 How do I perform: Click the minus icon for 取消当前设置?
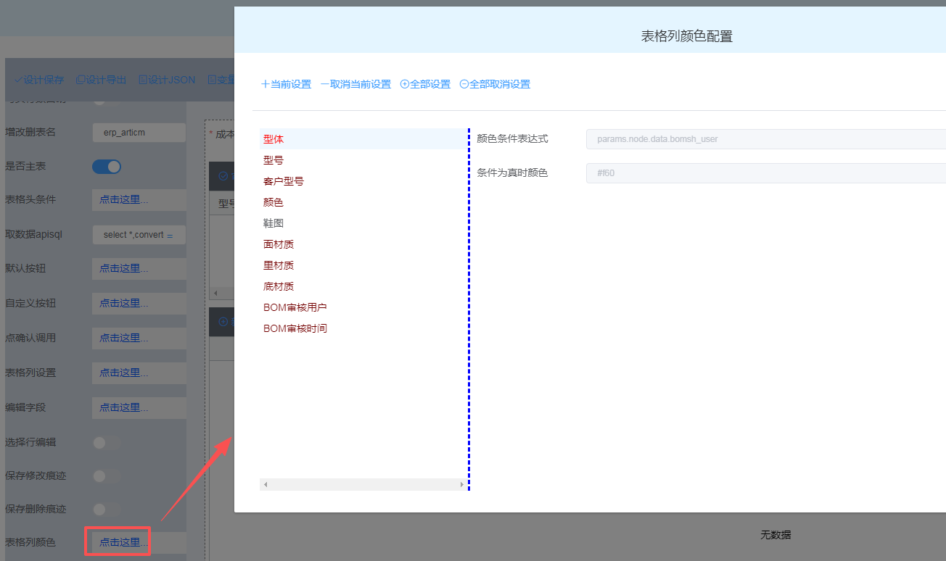coord(325,84)
